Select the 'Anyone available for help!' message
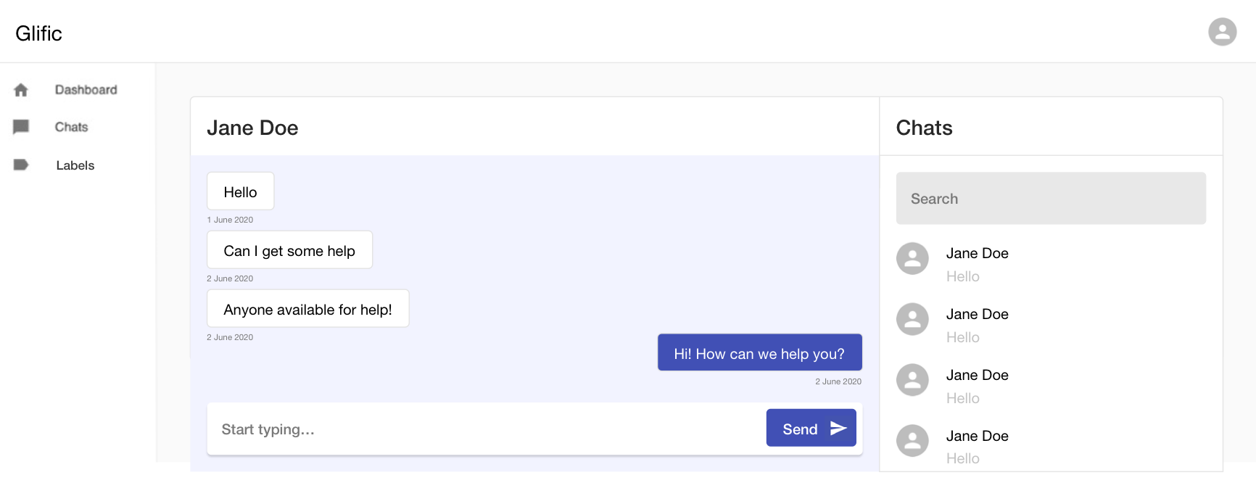The width and height of the screenshot is (1256, 496). (307, 309)
